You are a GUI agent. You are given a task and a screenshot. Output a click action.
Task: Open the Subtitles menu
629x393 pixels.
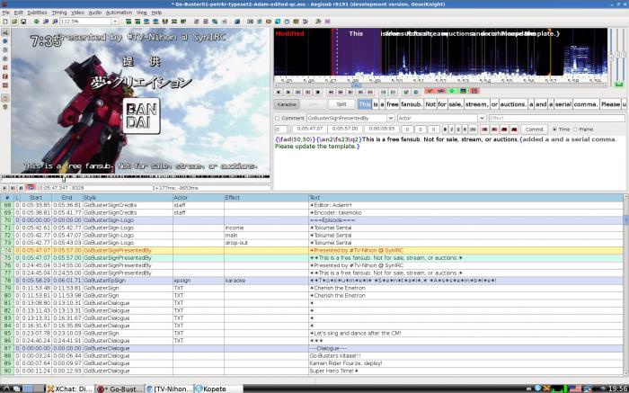[x=37, y=13]
